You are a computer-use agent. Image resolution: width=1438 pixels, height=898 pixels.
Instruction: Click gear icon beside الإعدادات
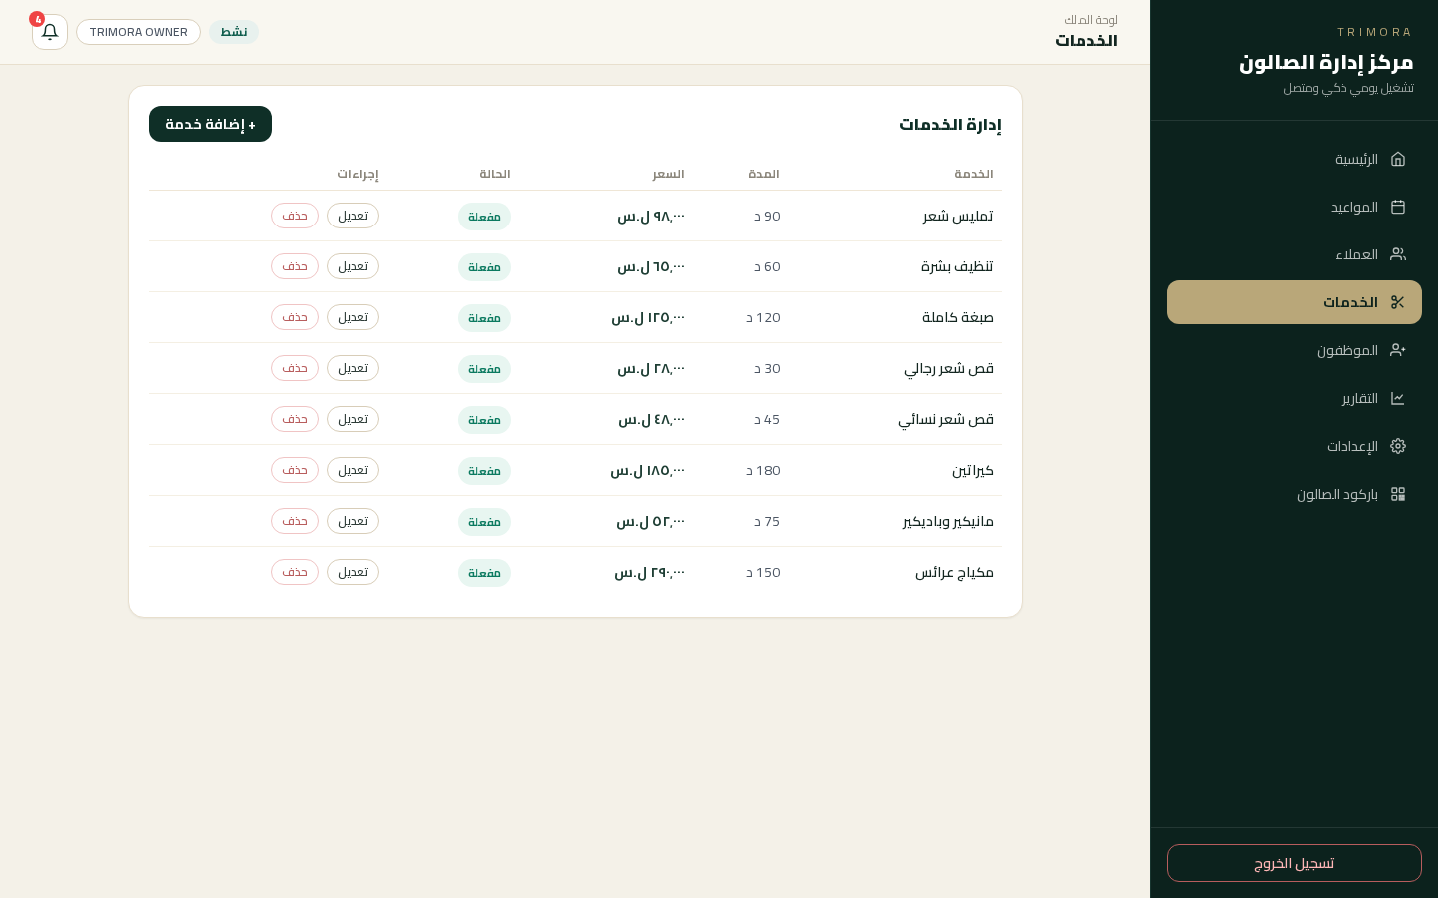pyautogui.click(x=1398, y=446)
